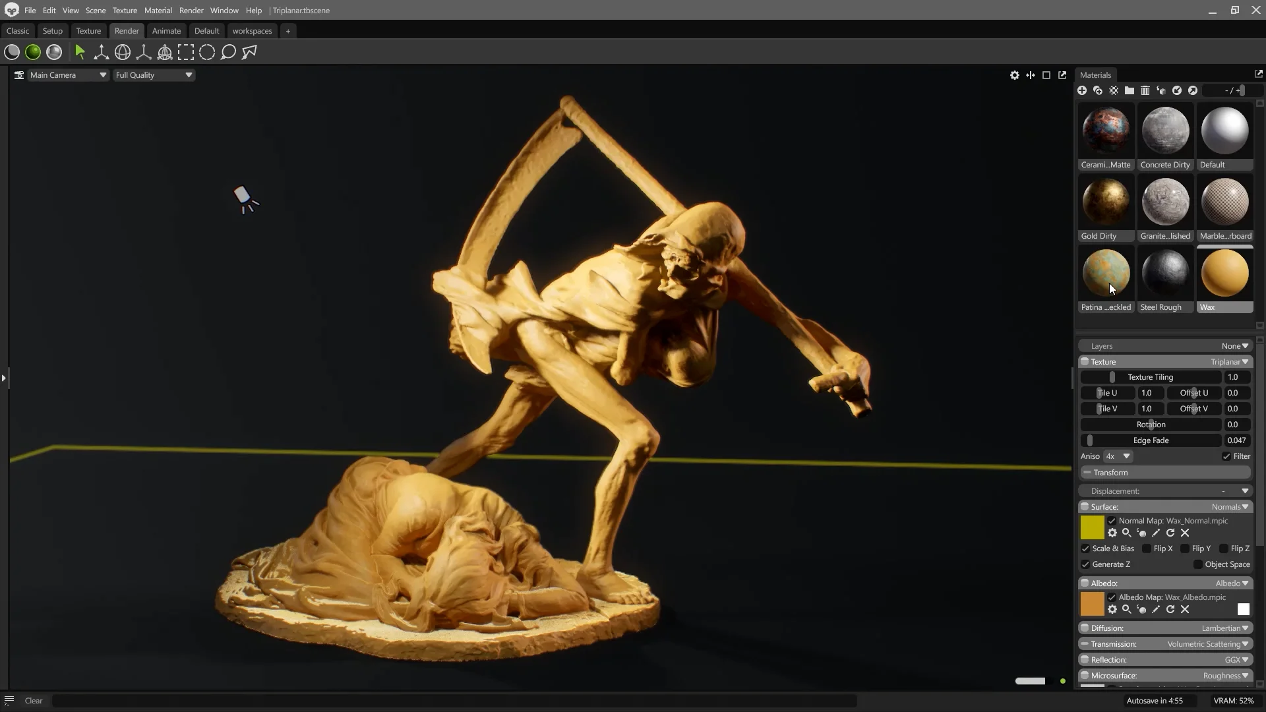Reload the Wax_Normal map with refresh icon
Viewport: 1266px width, 712px height.
1170,533
